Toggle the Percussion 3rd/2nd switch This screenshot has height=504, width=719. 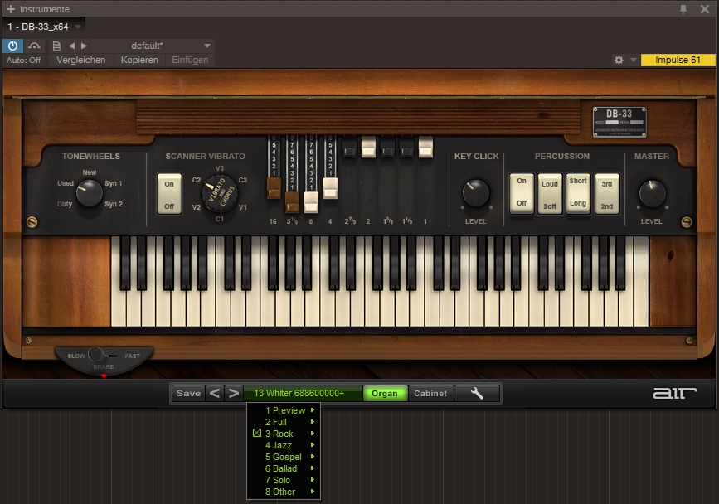(x=607, y=193)
